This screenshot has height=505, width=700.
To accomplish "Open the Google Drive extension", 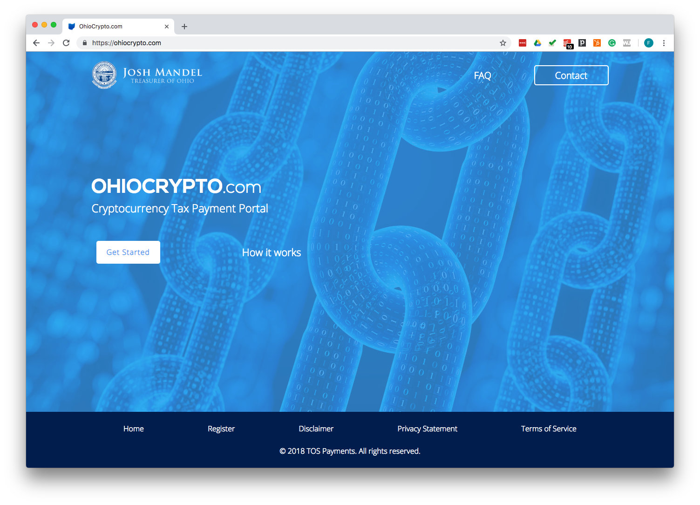I will coord(537,43).
